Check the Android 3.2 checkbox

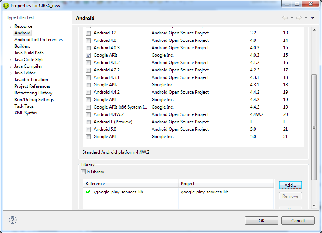pos(88,33)
